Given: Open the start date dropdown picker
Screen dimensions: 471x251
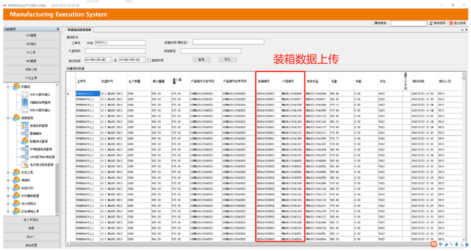Looking at the screenshot, I should tap(110, 60).
